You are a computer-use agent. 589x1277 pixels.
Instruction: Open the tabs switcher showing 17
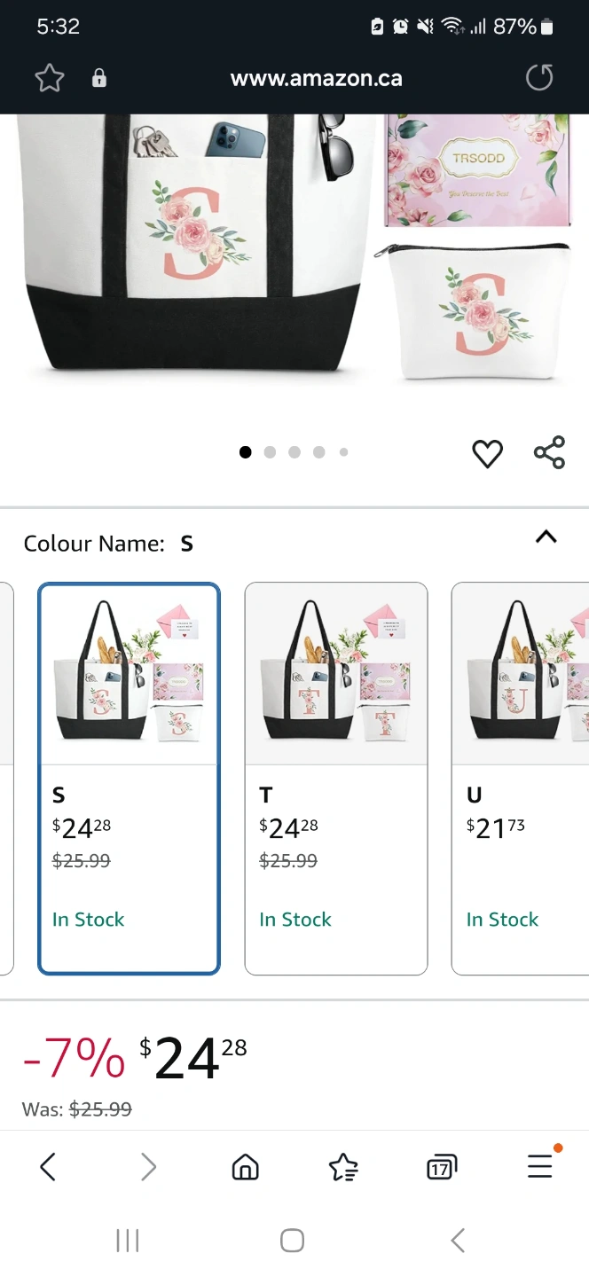(441, 1167)
